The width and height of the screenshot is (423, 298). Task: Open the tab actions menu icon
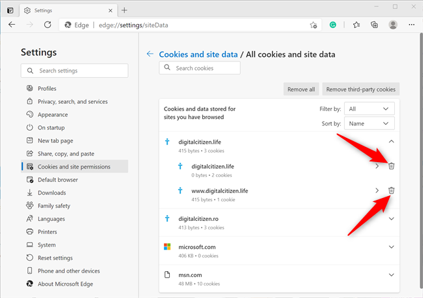tap(10, 10)
